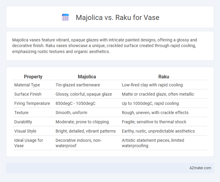Select the 850degC - 1050degC cell

tap(76, 103)
